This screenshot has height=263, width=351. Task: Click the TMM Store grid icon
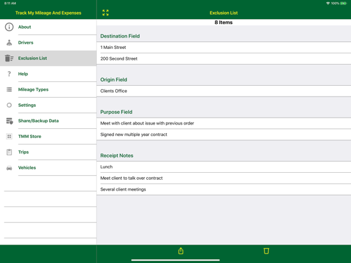tap(9, 137)
